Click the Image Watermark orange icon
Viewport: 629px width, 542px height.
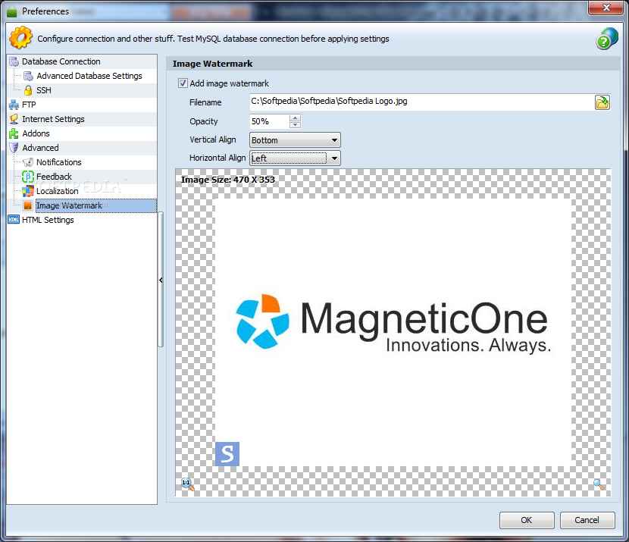click(x=28, y=205)
